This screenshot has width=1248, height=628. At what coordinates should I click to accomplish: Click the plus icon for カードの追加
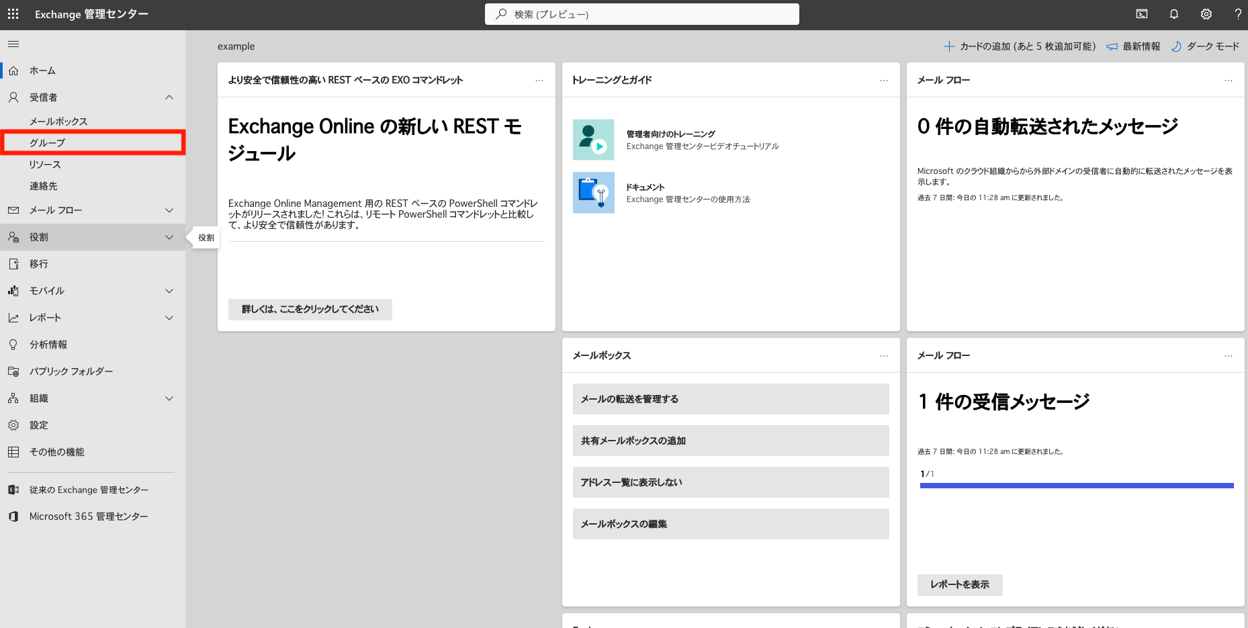[x=949, y=46]
